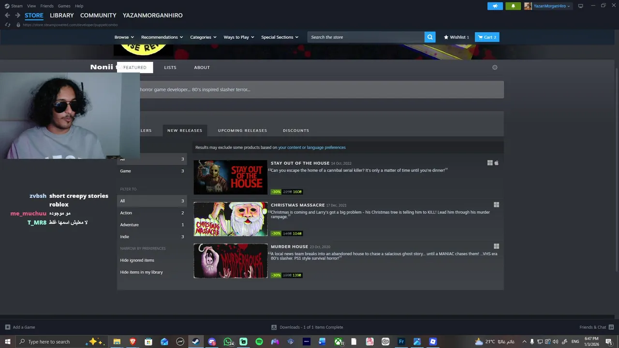Open Adobe Fresco taskbar icon
The width and height of the screenshot is (619, 348).
coord(401,342)
